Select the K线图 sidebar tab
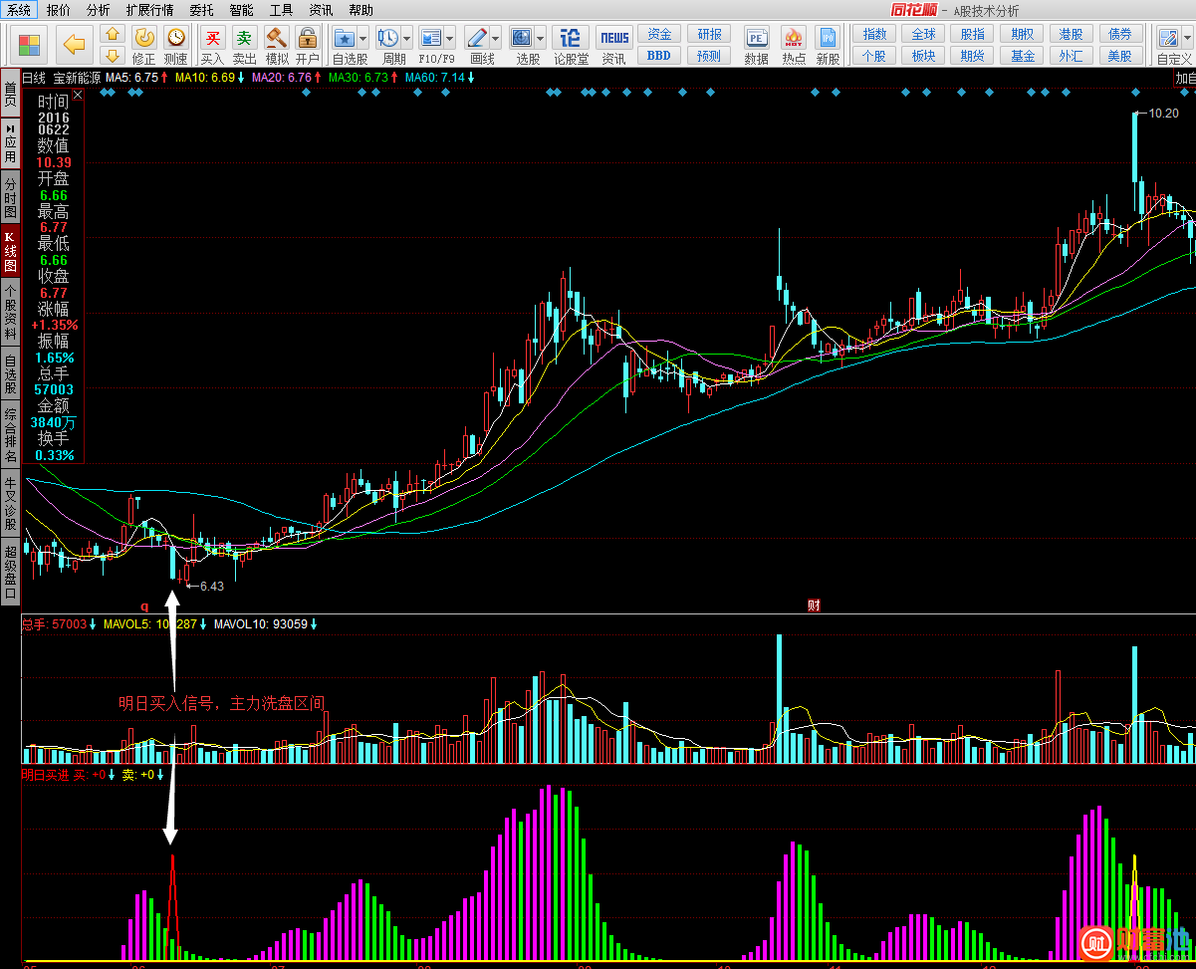 tap(10, 252)
